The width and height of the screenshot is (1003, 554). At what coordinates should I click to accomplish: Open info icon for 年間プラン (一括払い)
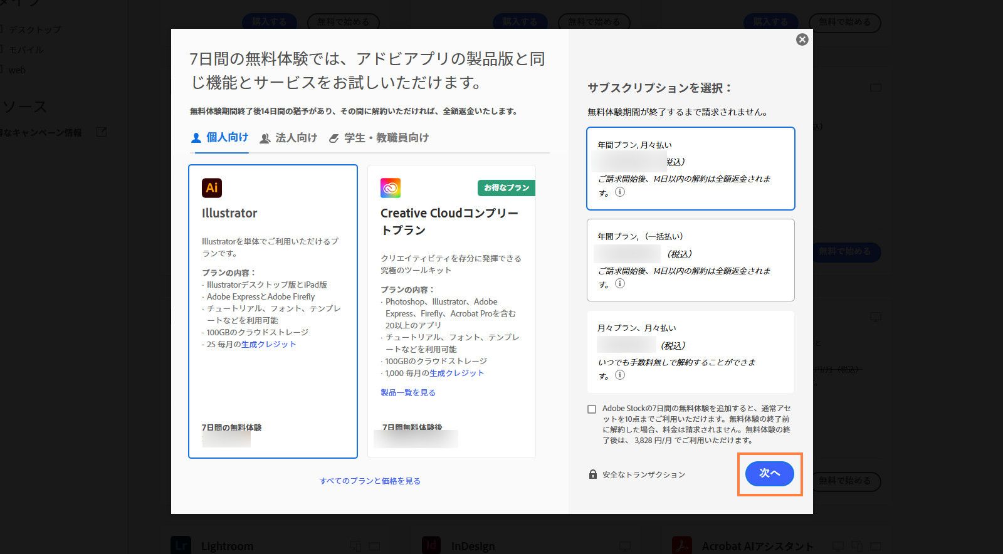[x=620, y=284]
